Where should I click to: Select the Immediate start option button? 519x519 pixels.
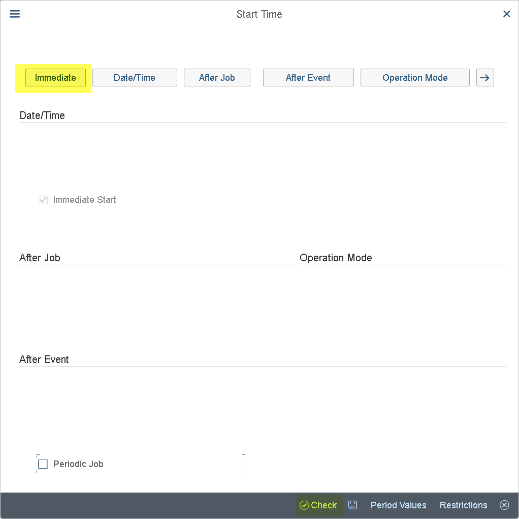(55, 78)
